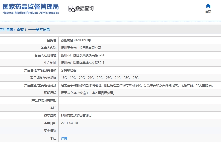This screenshot has width=221, height=145.
Task: Click the 备案人注册地址 row label
Action: 45,55
